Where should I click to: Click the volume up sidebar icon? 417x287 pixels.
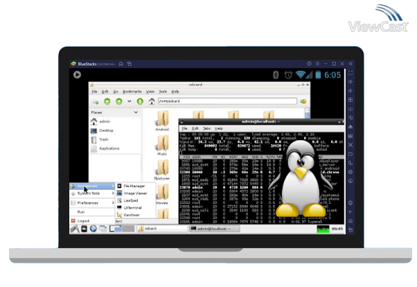point(351,82)
